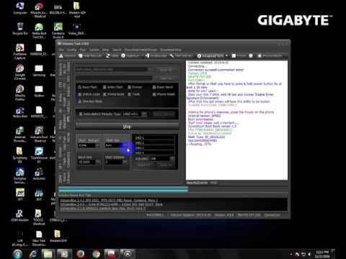
Task: Open FastStone Capture desktop icon
Action: point(20,51)
